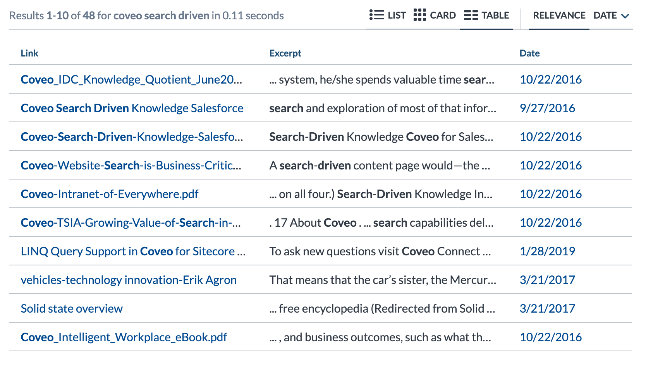
Task: Open Coveo_IDC_Knowledge_Quotient_June20 result link
Action: coord(131,79)
